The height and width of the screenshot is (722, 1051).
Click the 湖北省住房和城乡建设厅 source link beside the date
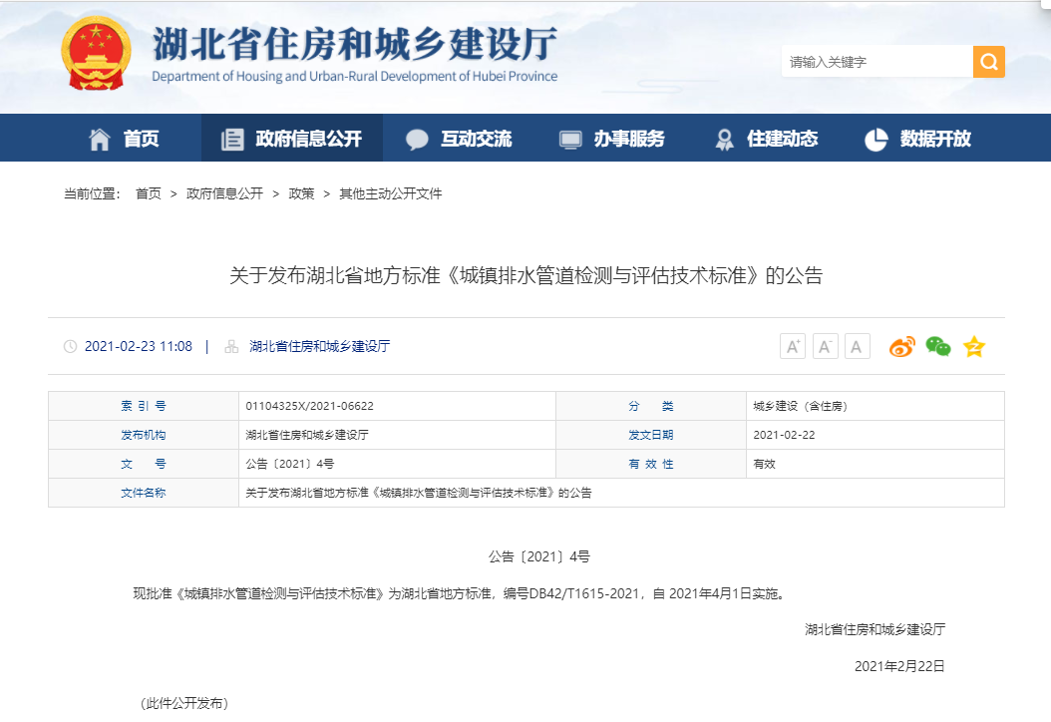tap(319, 346)
